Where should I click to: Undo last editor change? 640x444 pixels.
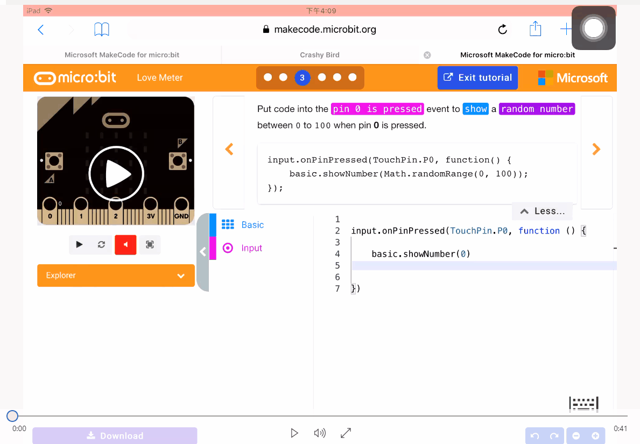tap(535, 436)
